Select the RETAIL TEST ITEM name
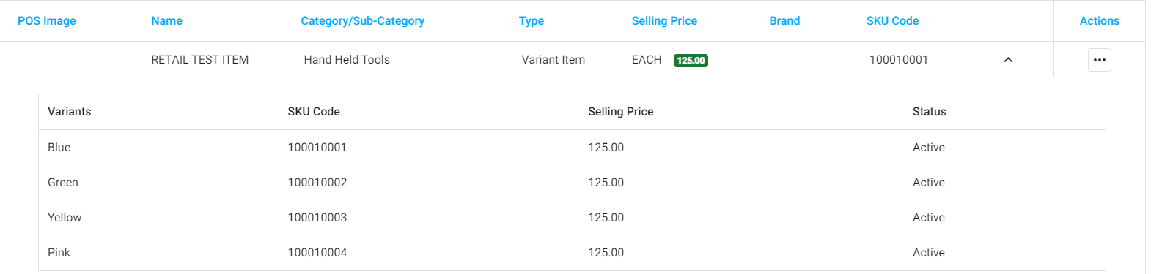Image resolution: width=1151 pixels, height=274 pixels. pos(200,60)
